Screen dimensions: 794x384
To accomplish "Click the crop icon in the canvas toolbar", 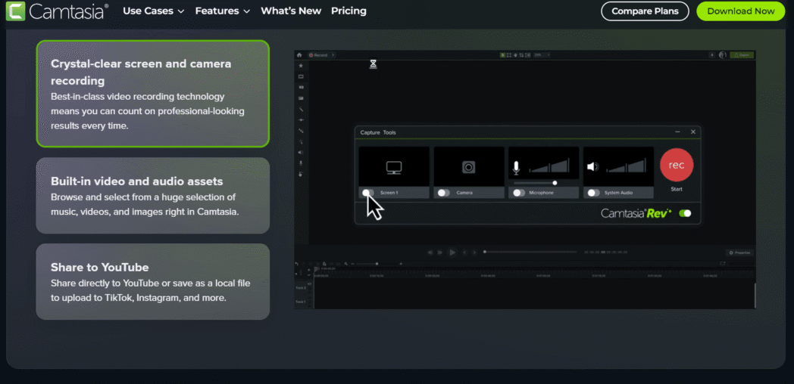I will 521,55.
